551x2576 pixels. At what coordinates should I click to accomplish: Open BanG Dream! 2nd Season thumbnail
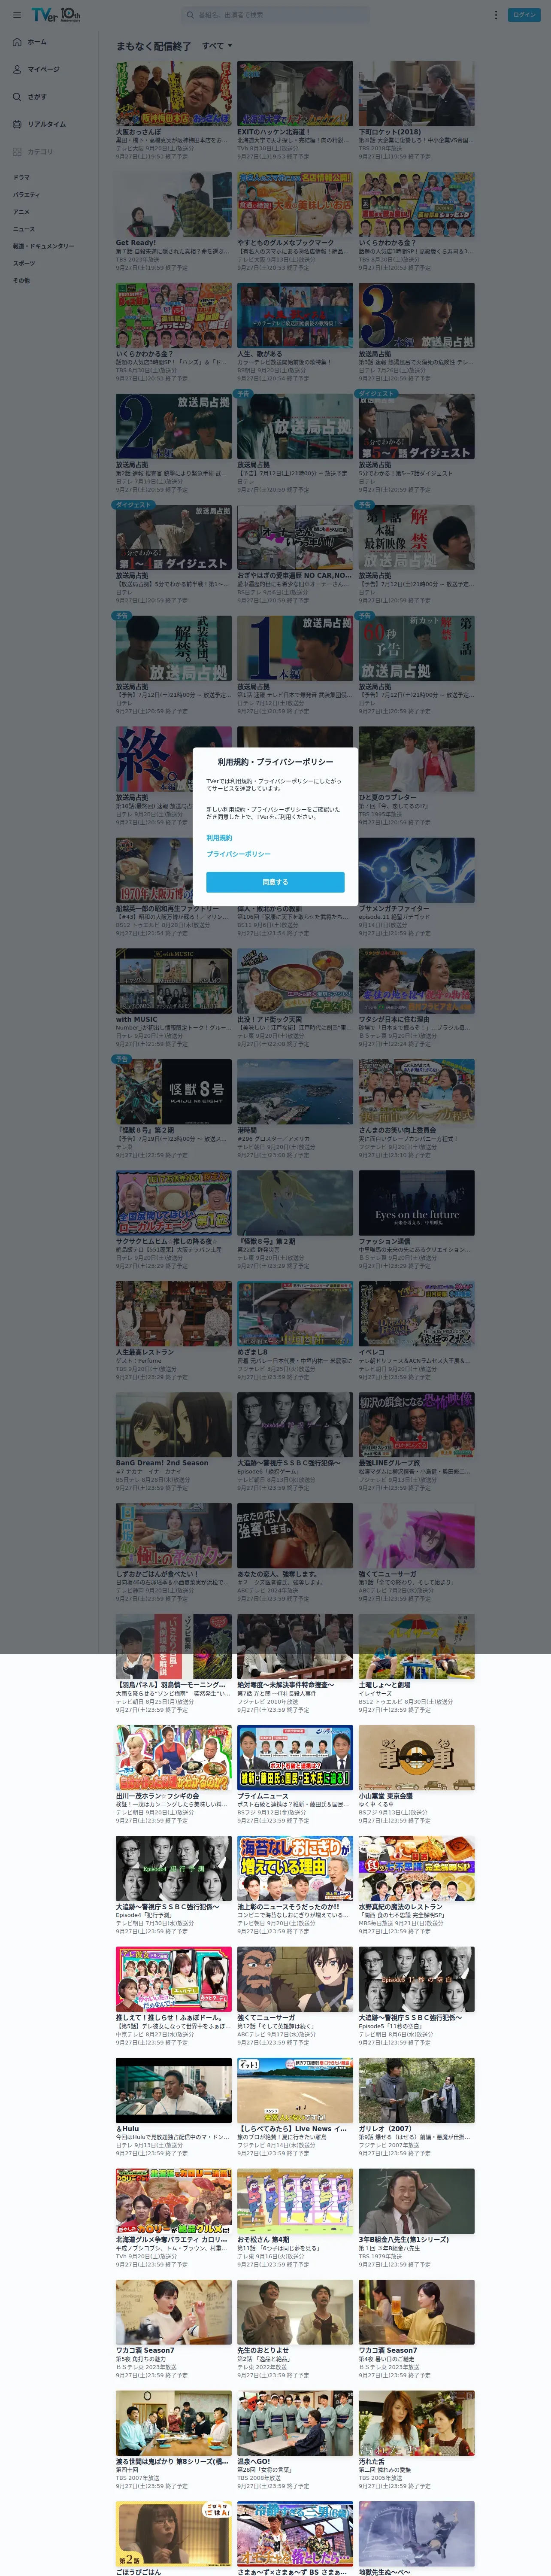[174, 1425]
